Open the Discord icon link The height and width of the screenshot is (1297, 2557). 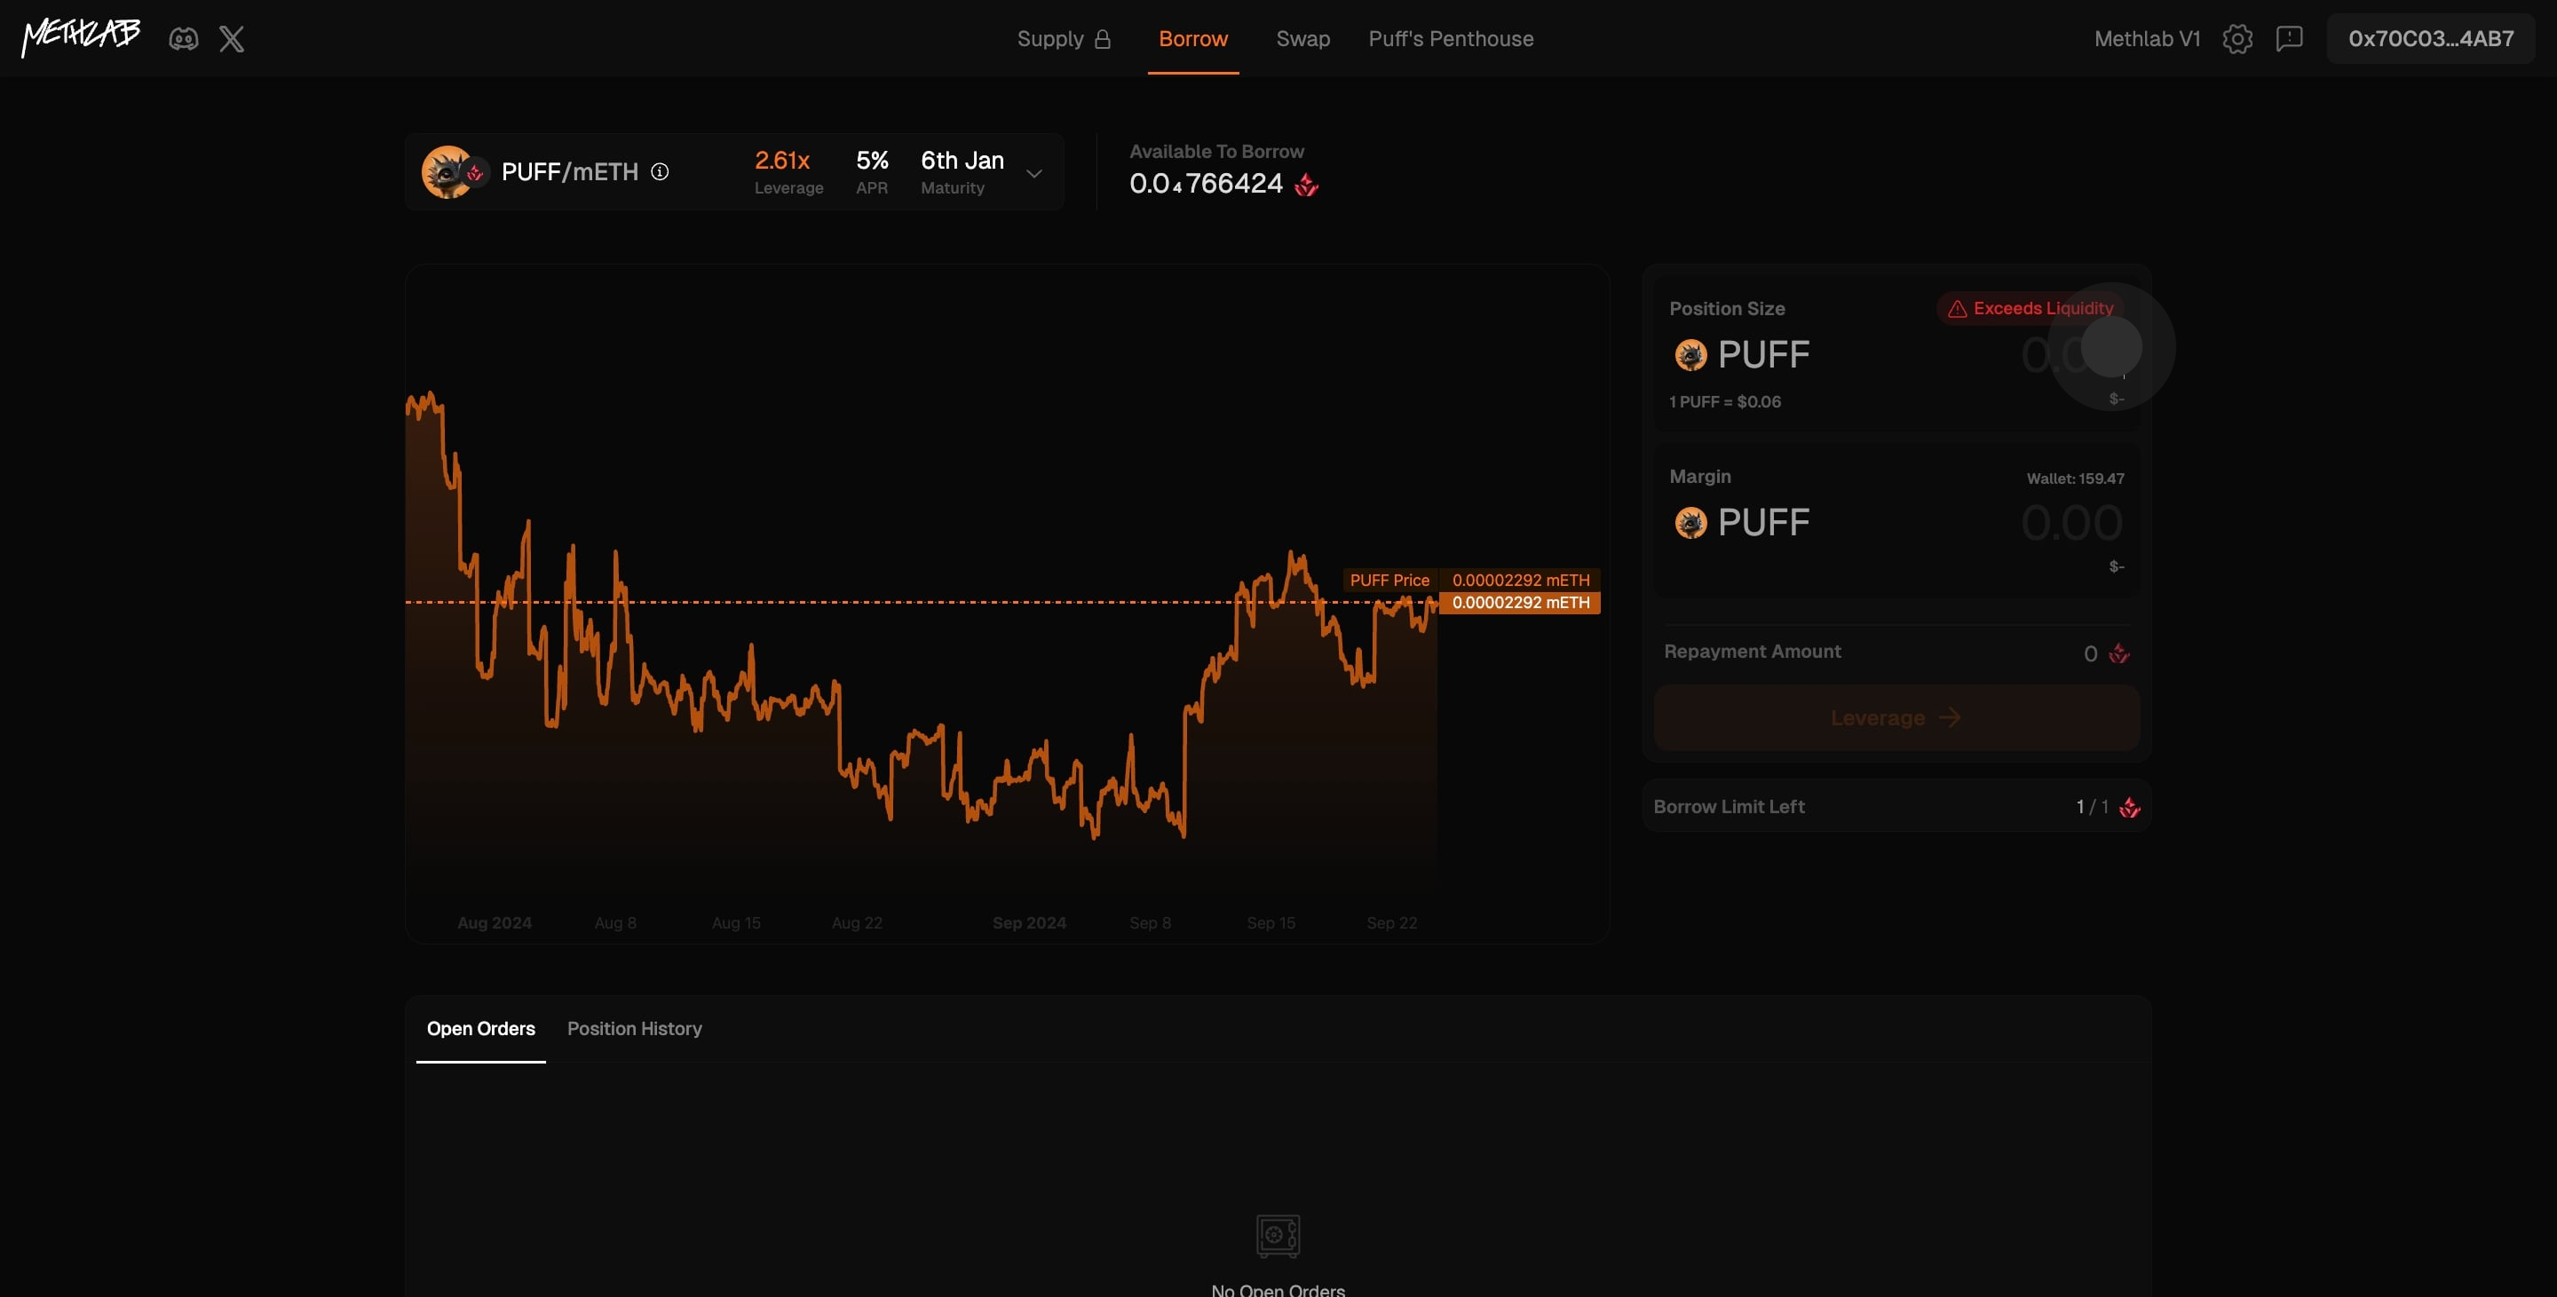pos(184,39)
